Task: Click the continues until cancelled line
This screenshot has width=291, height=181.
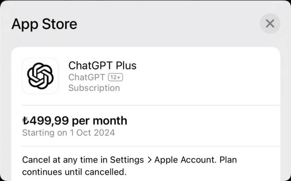Action: [x=74, y=172]
